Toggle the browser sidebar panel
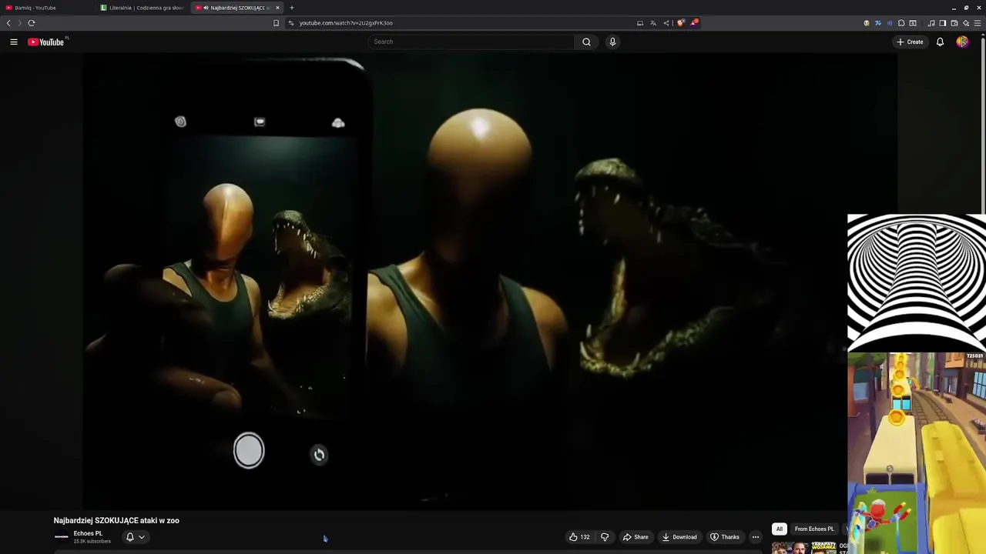 click(942, 23)
